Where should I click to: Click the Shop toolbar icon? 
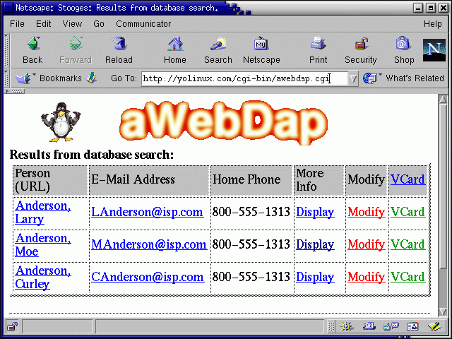404,49
